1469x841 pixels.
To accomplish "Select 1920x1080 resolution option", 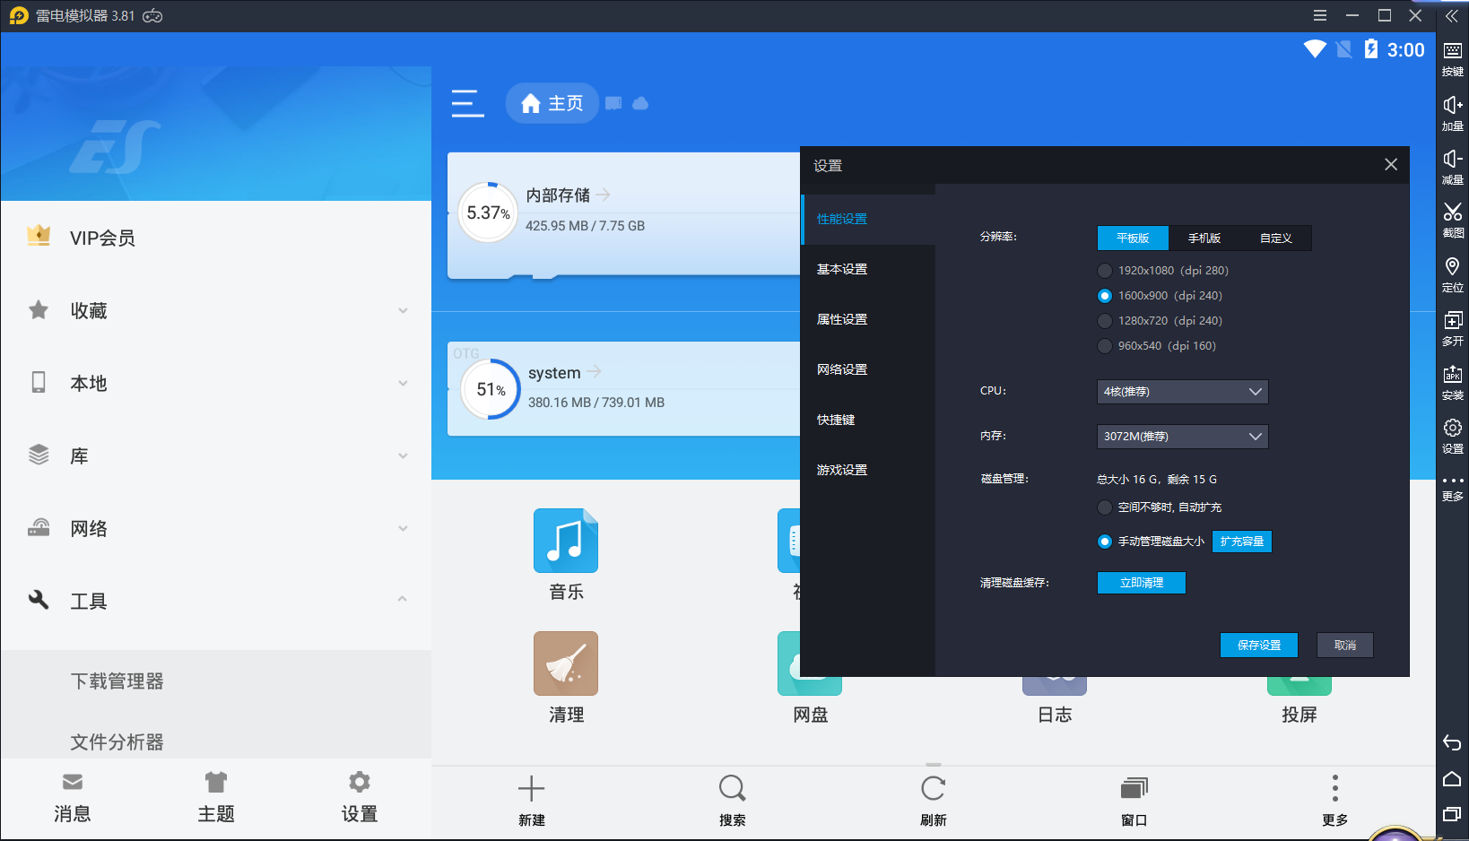I will tap(1105, 271).
